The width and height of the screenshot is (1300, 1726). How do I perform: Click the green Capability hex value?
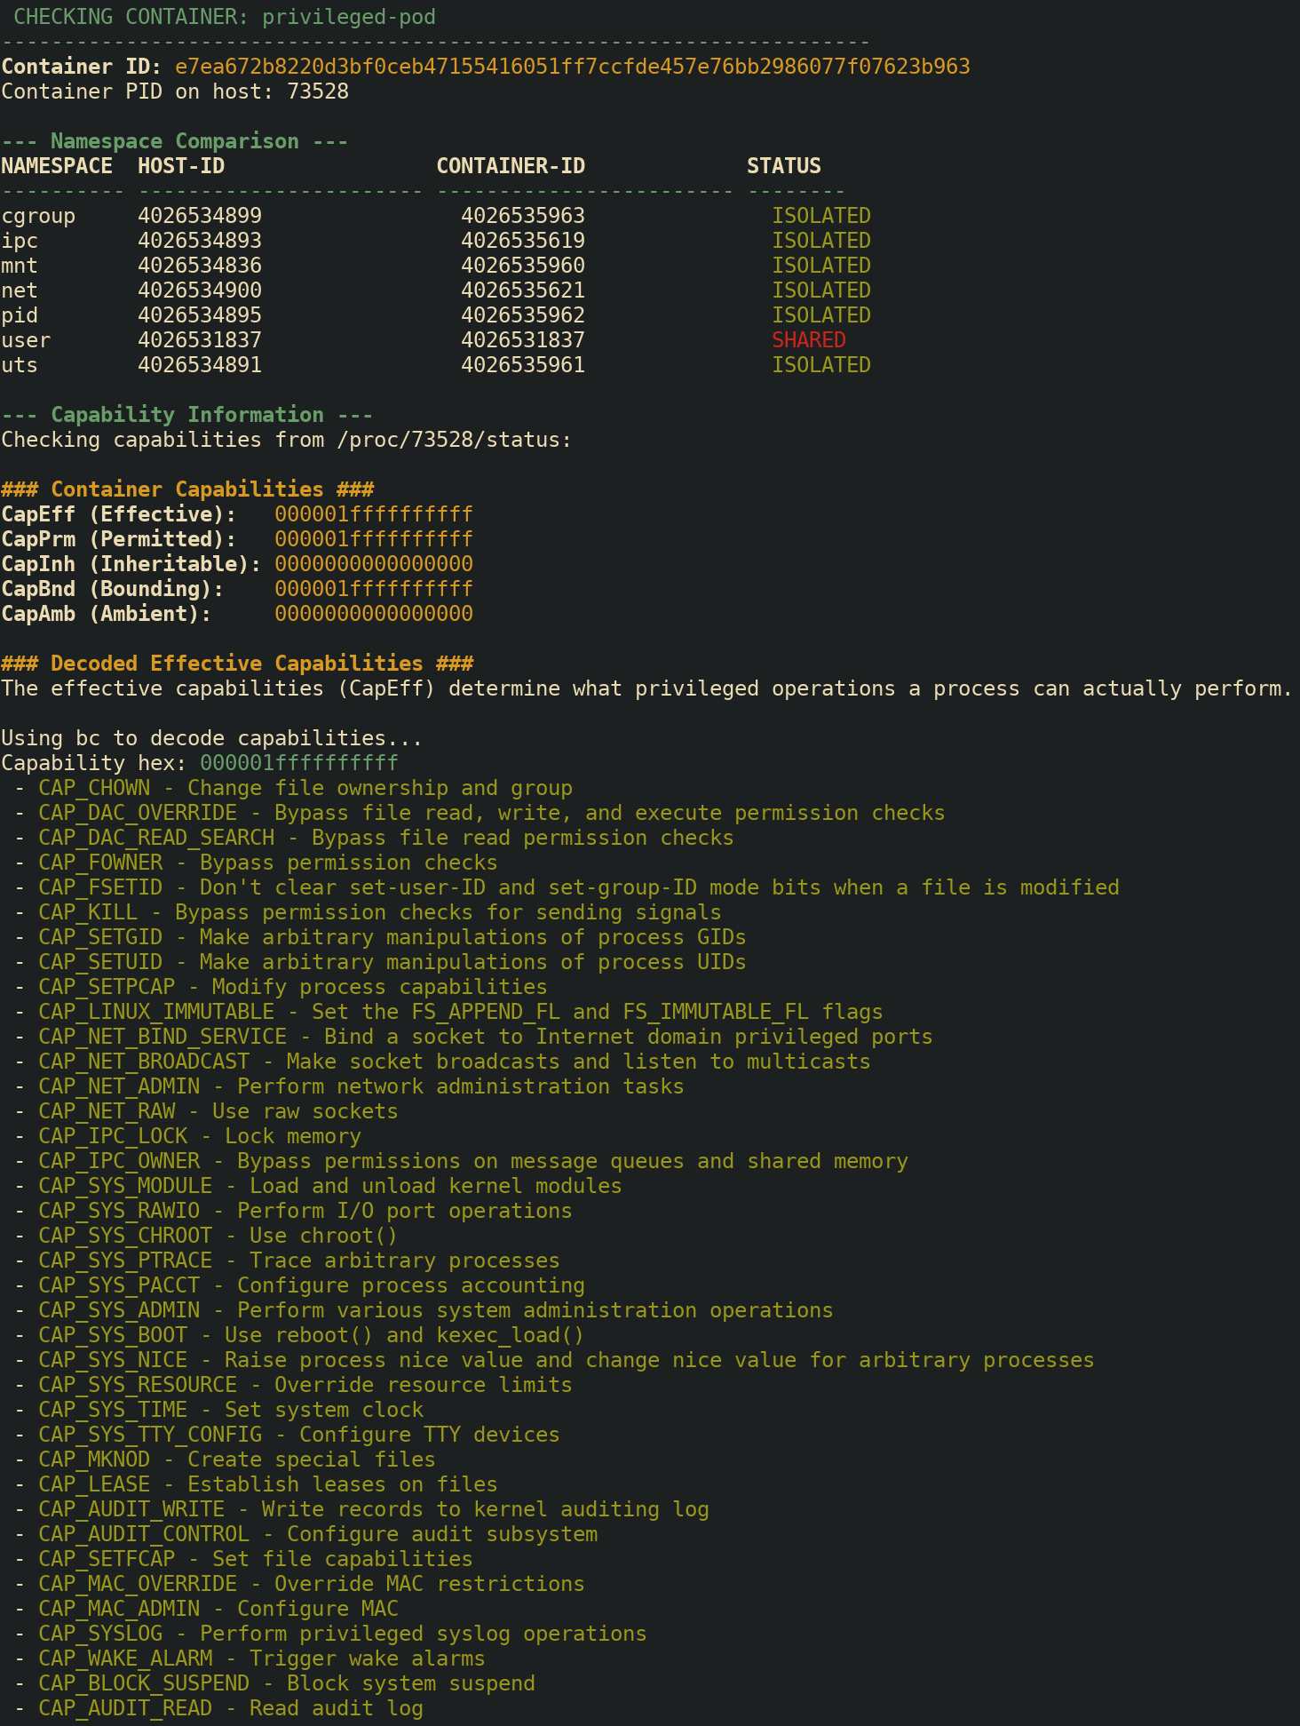pyautogui.click(x=298, y=763)
